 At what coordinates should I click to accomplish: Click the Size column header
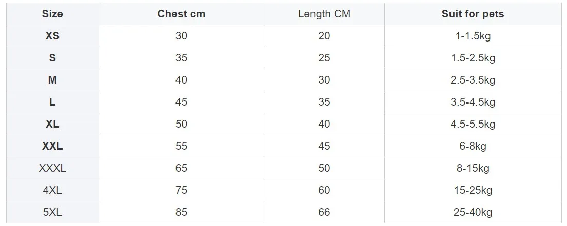point(52,14)
